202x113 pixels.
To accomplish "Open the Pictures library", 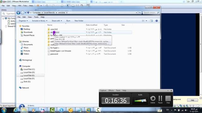I will (27, 51).
